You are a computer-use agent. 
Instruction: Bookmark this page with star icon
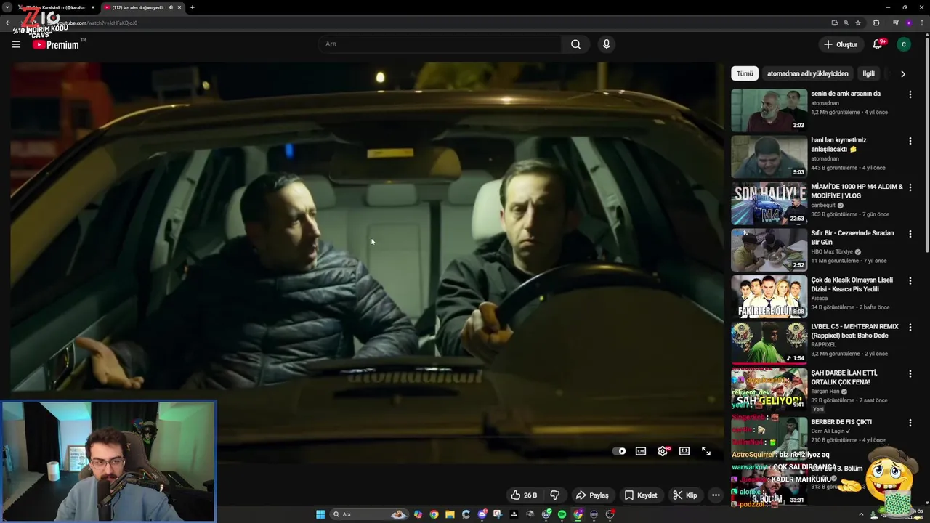[x=858, y=23]
